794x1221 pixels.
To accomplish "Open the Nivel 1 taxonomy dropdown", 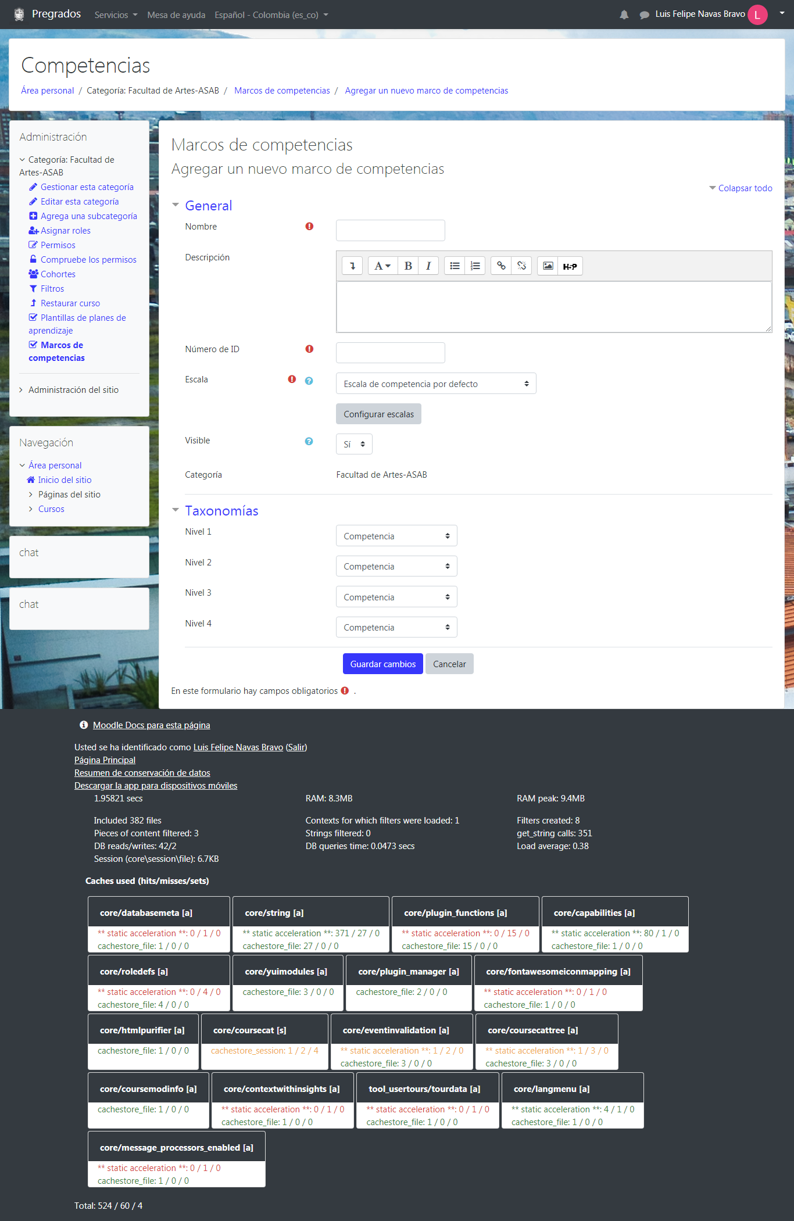I will tap(396, 536).
